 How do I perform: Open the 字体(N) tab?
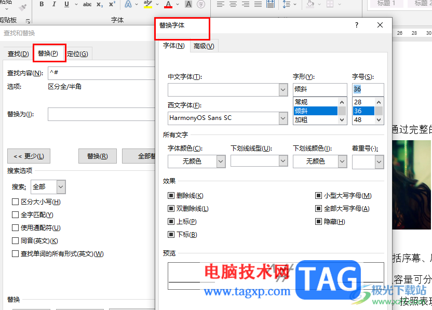174,46
